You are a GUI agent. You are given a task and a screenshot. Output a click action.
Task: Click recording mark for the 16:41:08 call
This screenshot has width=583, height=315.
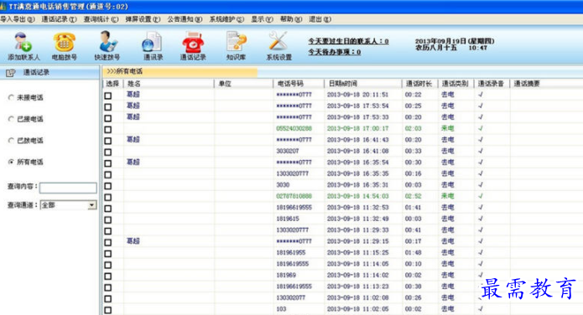pos(481,151)
